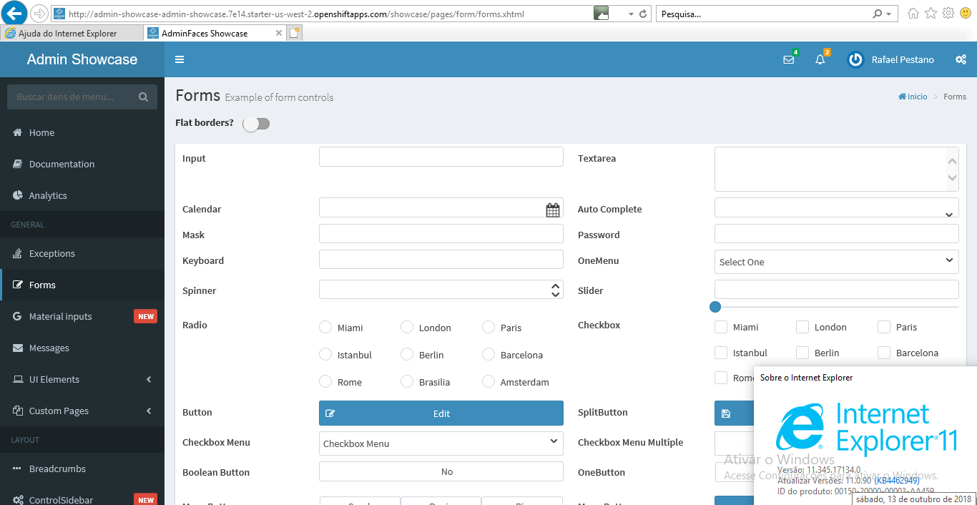Click the bell notifications icon
Image resolution: width=977 pixels, height=505 pixels.
(820, 59)
